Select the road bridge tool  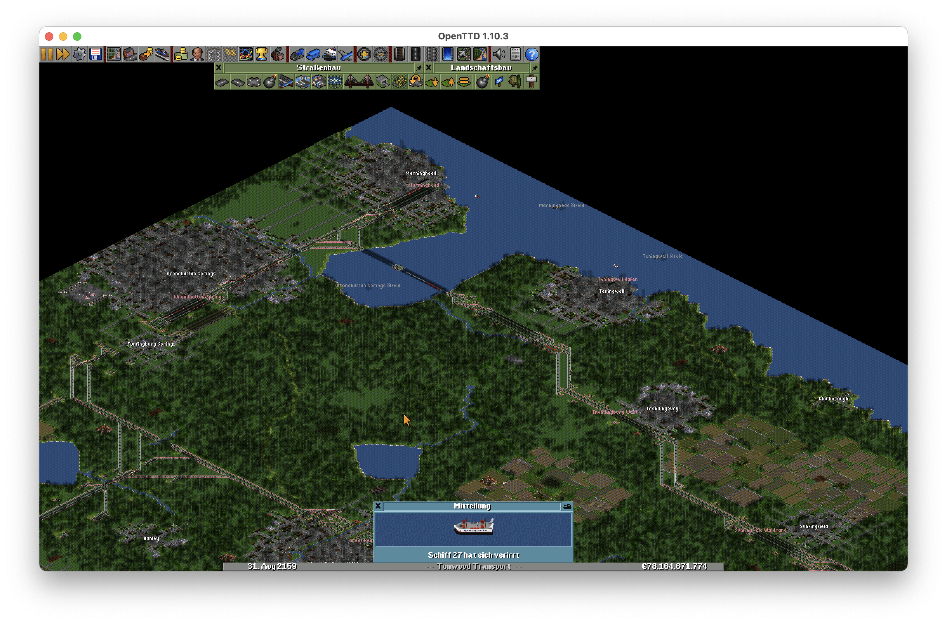coord(359,82)
